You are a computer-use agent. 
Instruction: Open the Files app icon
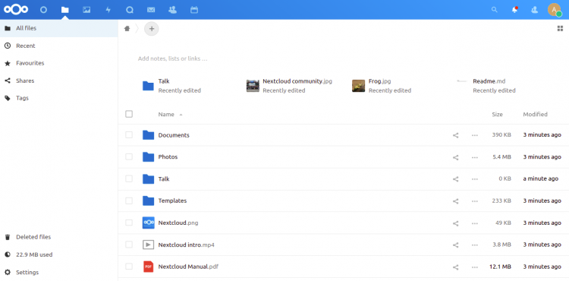pyautogui.click(x=65, y=10)
